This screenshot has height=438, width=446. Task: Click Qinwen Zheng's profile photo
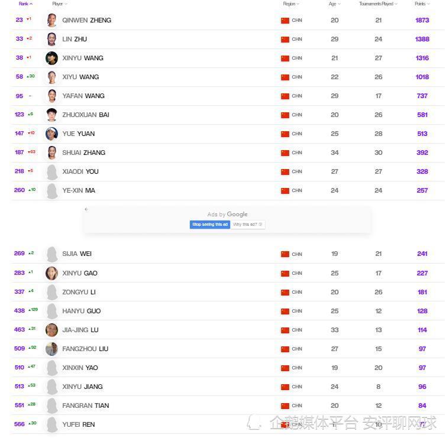point(52,20)
